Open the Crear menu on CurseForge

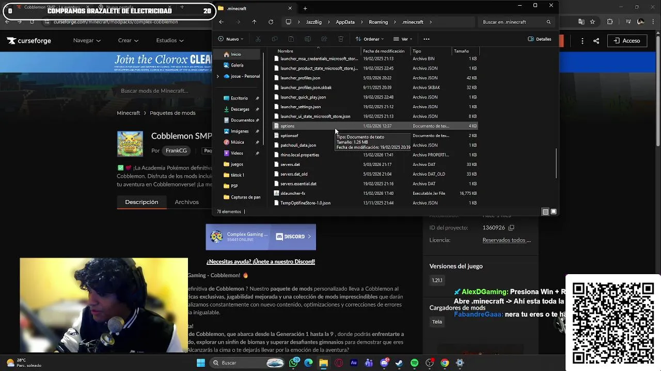tap(129, 41)
